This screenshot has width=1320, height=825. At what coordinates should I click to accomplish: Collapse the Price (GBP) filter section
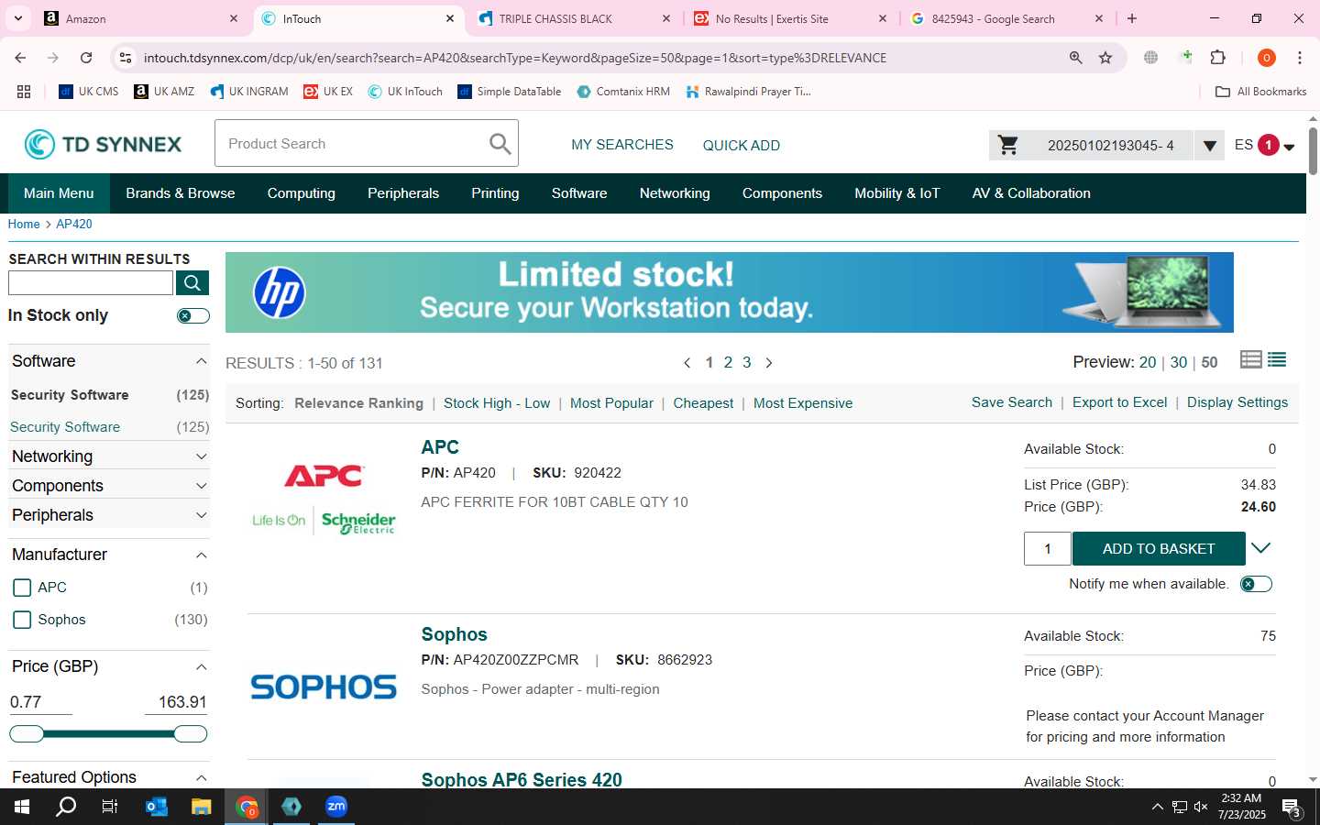[x=202, y=666]
